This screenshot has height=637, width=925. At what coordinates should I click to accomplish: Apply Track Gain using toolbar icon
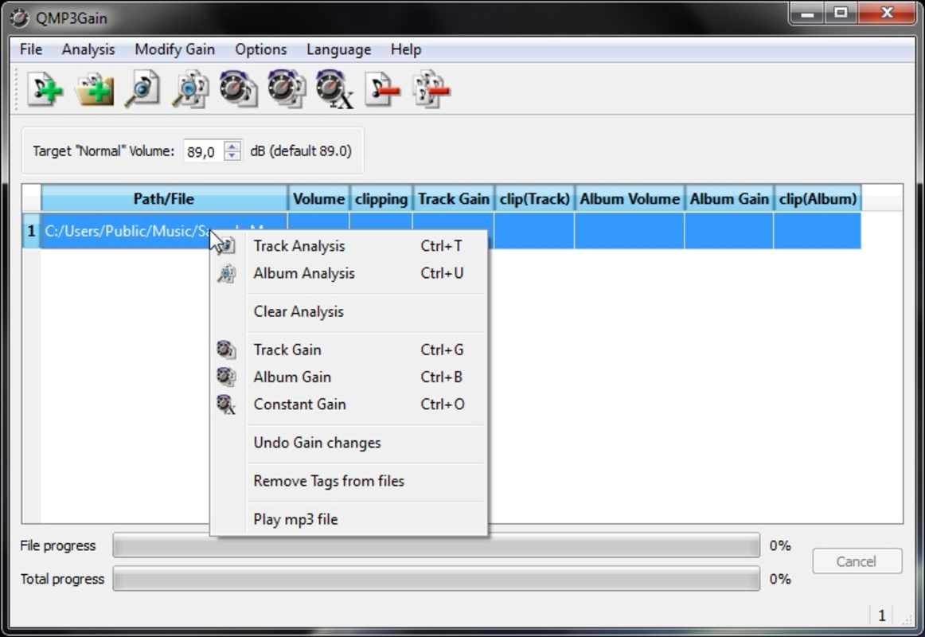[x=238, y=90]
